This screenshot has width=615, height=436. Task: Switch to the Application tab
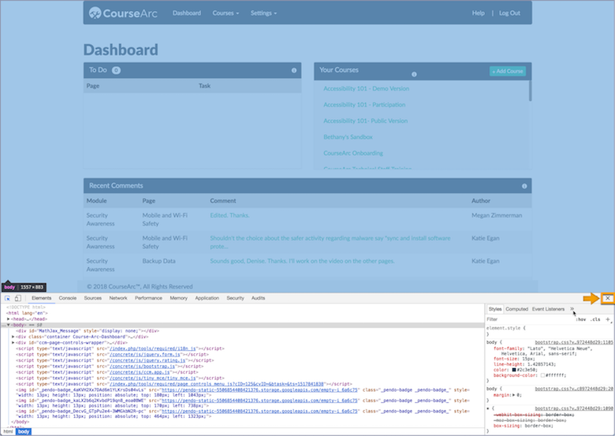[x=207, y=298]
